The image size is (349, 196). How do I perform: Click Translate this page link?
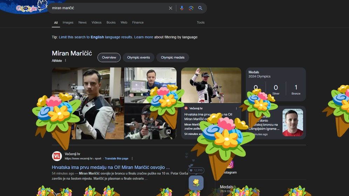coord(116,159)
